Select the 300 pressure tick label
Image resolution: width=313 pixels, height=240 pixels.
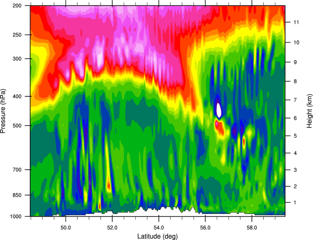click(x=17, y=59)
